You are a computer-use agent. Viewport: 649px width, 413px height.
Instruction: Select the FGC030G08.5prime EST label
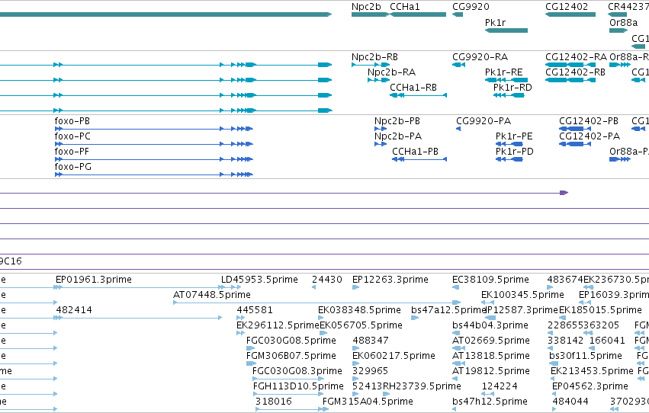click(291, 341)
